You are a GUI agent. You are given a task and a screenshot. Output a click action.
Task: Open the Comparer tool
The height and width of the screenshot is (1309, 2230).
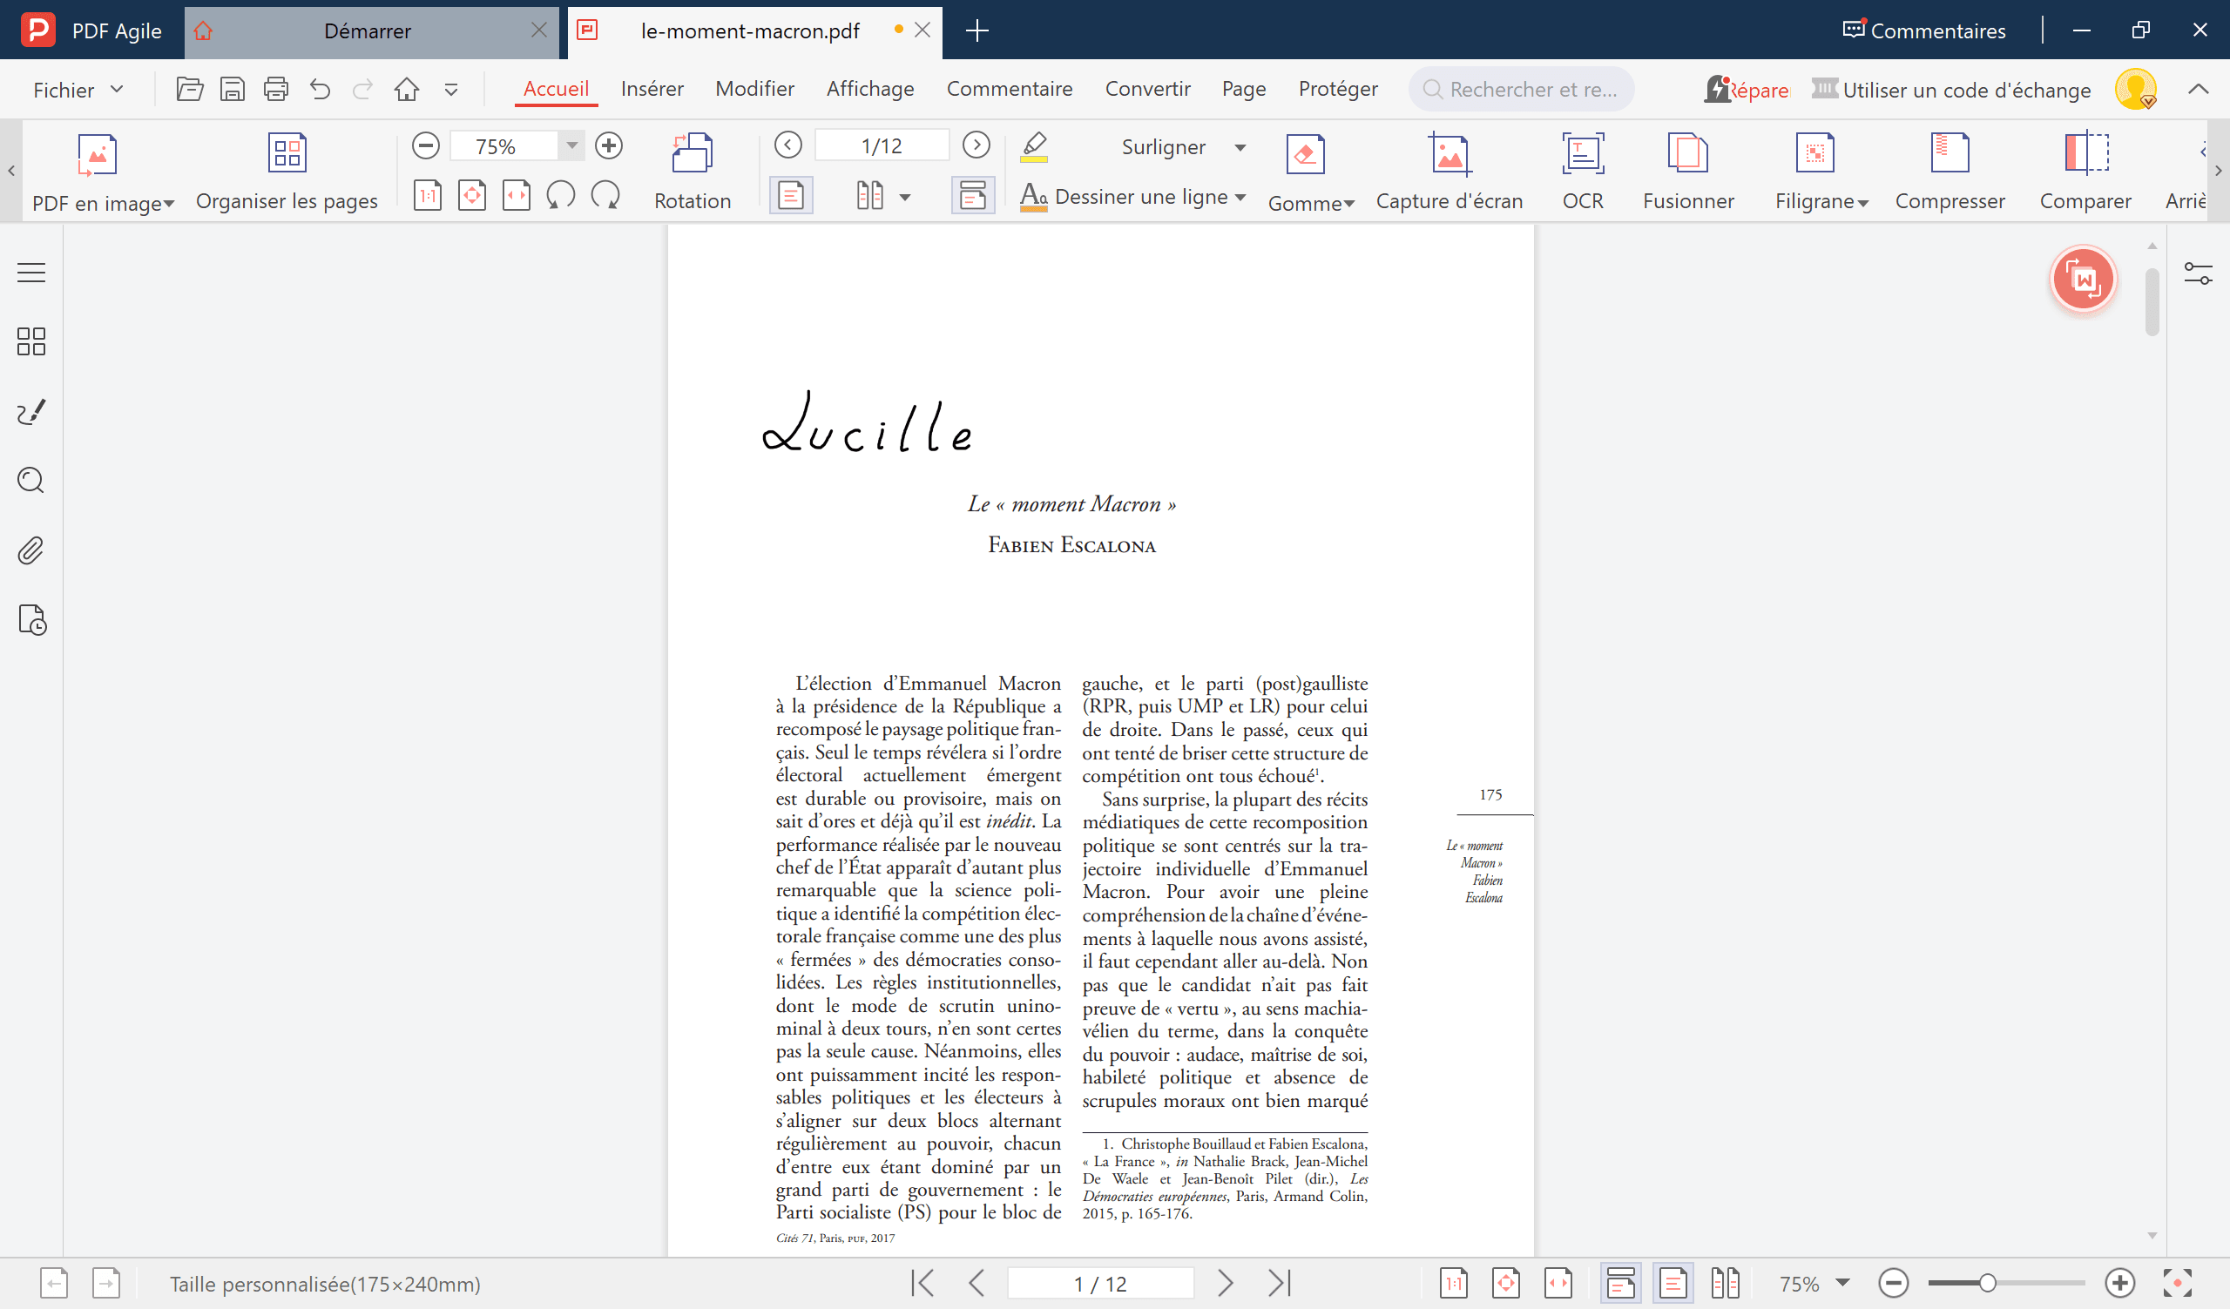2085,172
